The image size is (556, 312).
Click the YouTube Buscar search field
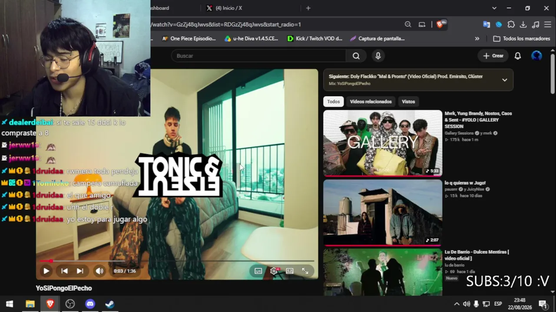point(258,56)
